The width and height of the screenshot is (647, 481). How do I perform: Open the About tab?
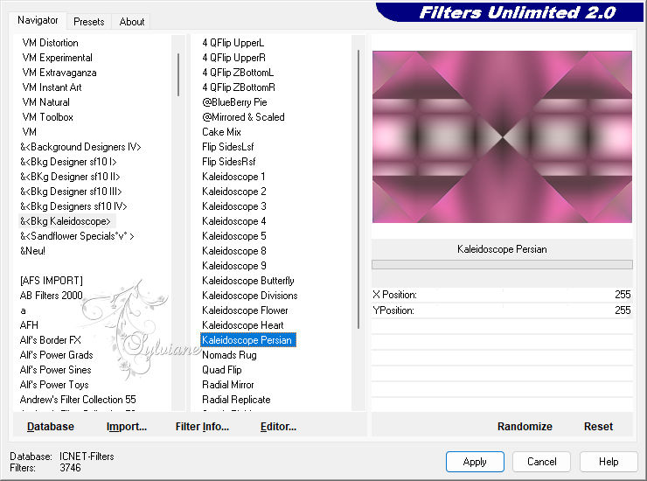[x=132, y=22]
